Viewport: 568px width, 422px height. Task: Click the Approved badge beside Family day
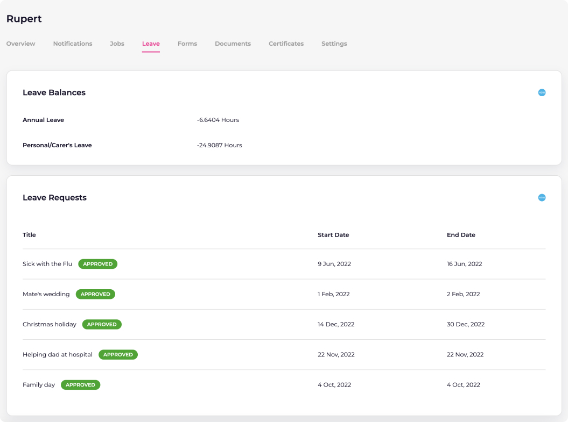80,385
